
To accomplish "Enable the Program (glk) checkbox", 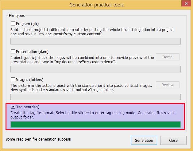I will tap(13, 23).
